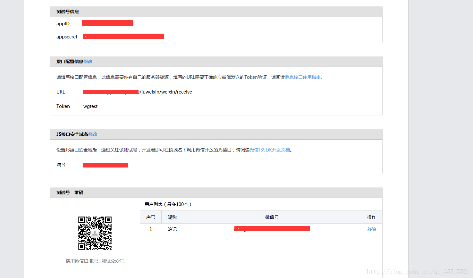
Task: Click 用户列表（最多100个） heading
Action: (168, 204)
